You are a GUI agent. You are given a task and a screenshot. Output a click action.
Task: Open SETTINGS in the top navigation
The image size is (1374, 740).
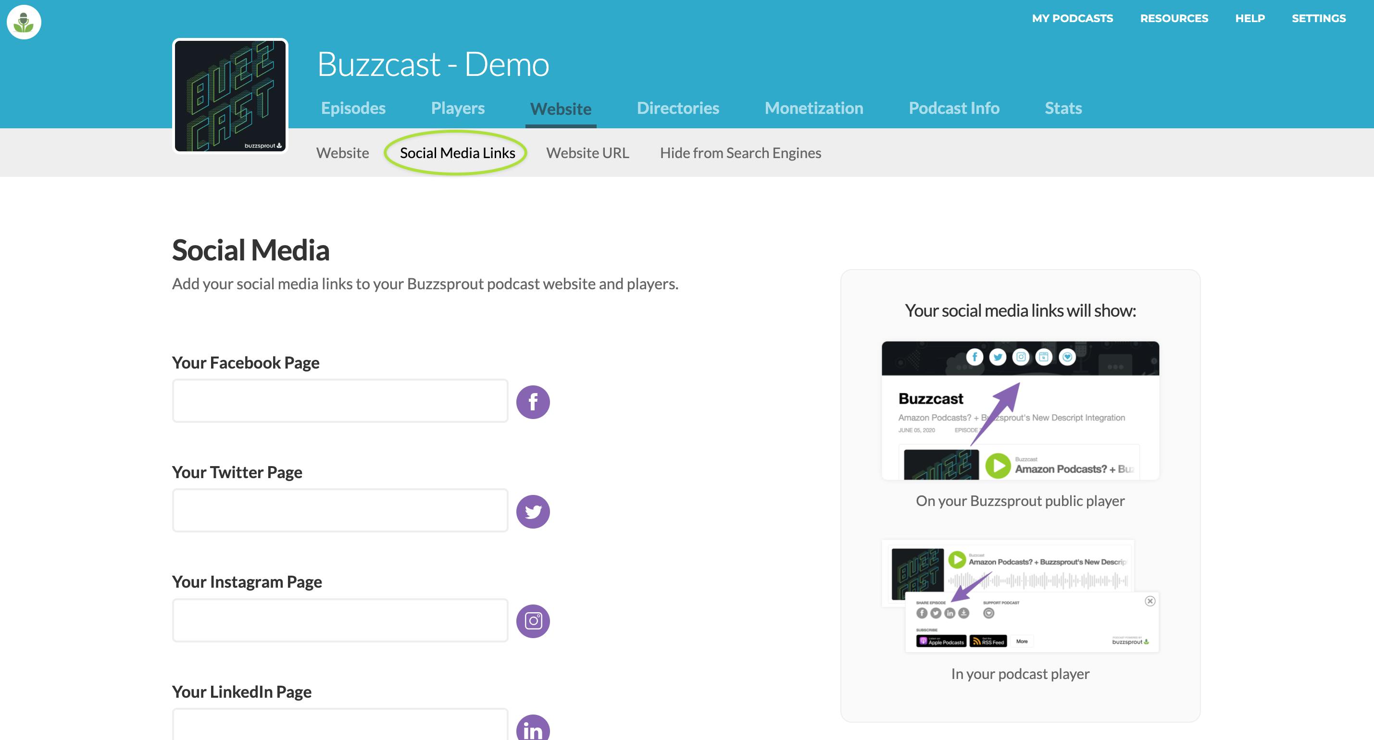pos(1319,18)
